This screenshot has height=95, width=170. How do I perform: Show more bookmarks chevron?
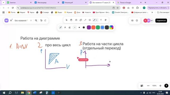click(152, 12)
